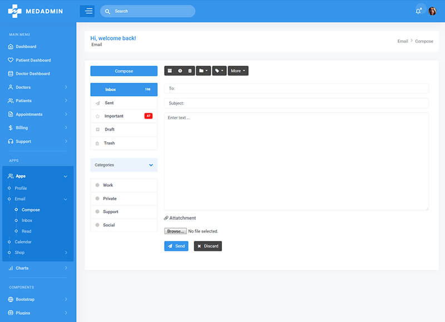This screenshot has height=322, width=445.
Task: Open the Patient Dashboard in the sidebar
Action: coord(33,60)
